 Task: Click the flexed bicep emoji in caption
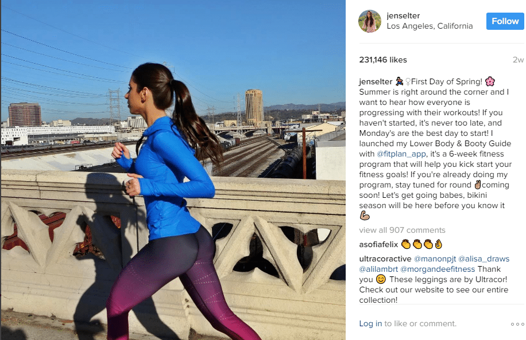click(x=365, y=216)
